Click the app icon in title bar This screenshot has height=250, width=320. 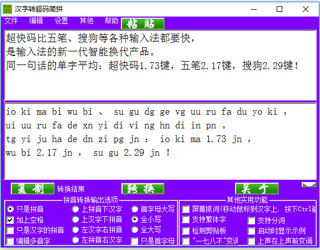[7, 9]
